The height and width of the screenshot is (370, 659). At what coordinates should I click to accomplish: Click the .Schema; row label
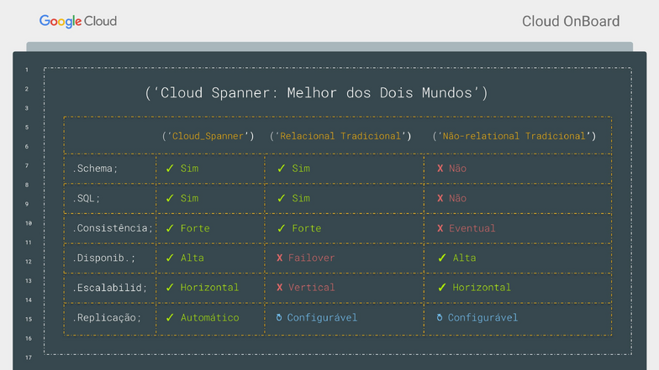point(95,169)
